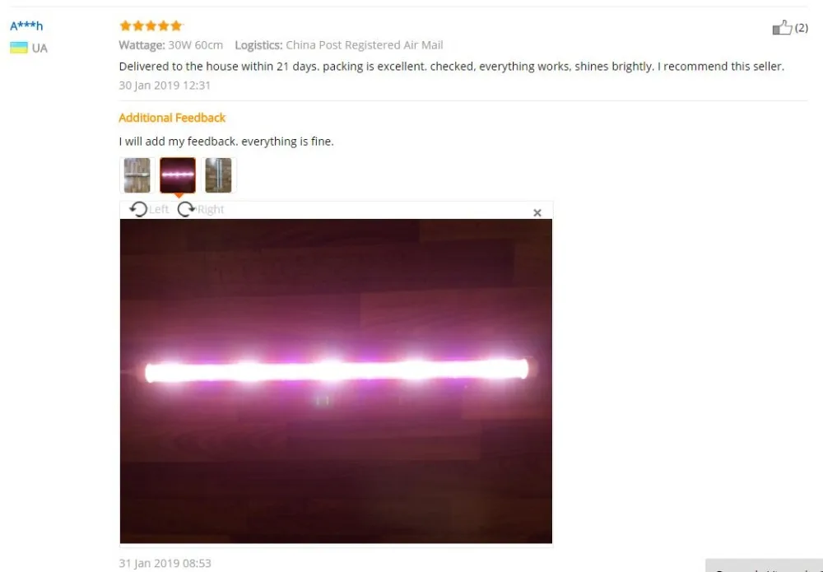The image size is (823, 572).
Task: Rotate the photo right with clockwise arrow
Action: pos(186,209)
